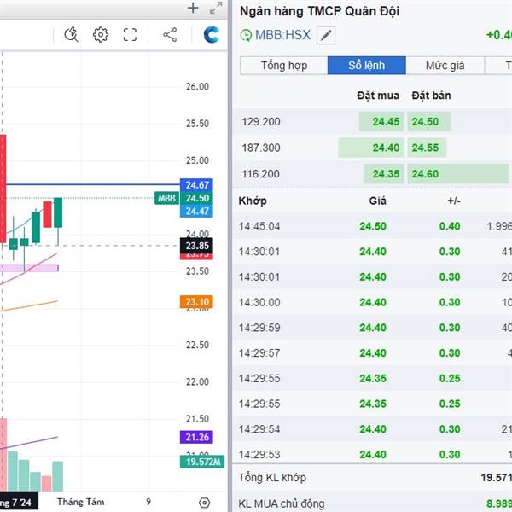Open the Mức giá tab
Image resolution: width=512 pixels, height=512 pixels.
[x=445, y=66]
